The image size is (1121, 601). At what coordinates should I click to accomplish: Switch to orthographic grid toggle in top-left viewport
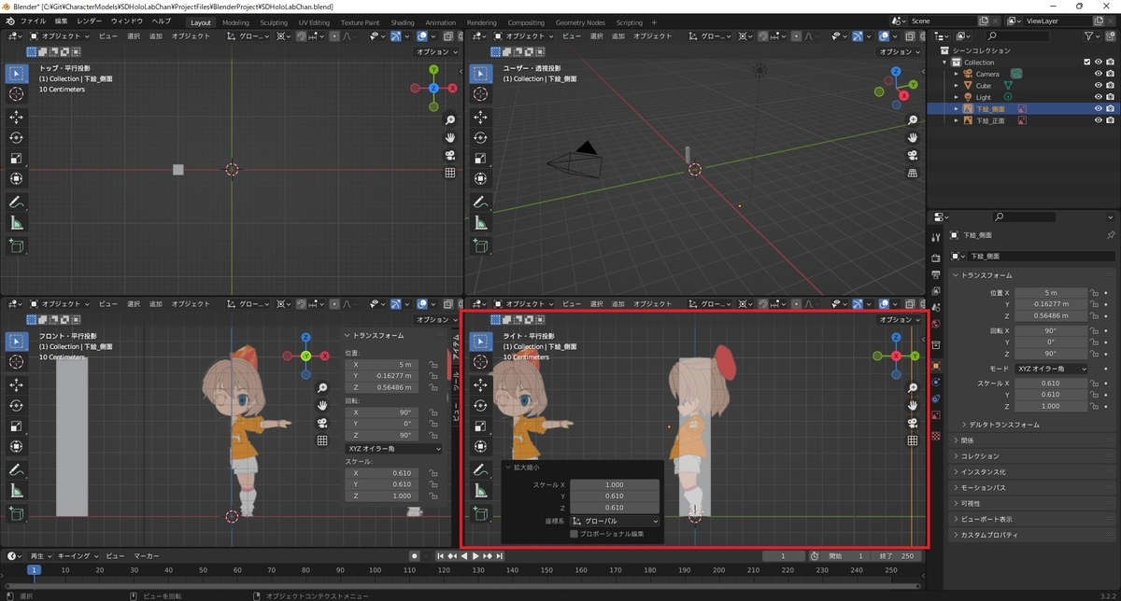click(450, 173)
